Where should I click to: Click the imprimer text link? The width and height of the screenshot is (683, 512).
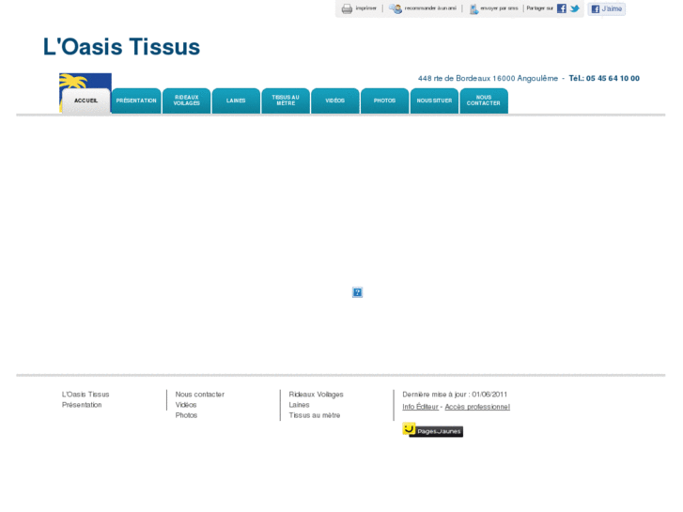point(365,8)
